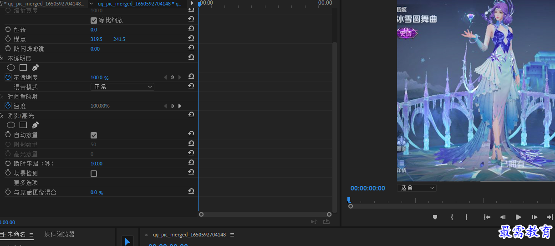Go to In point in Program monitor
The image size is (555, 246).
(x=487, y=217)
